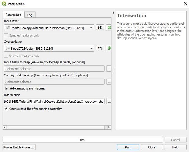Select the Parameters tab
The image size is (189, 152).
(x=13, y=15)
